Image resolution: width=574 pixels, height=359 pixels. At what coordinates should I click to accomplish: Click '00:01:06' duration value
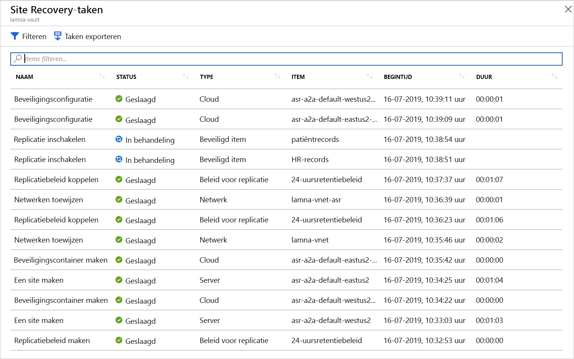pos(489,220)
